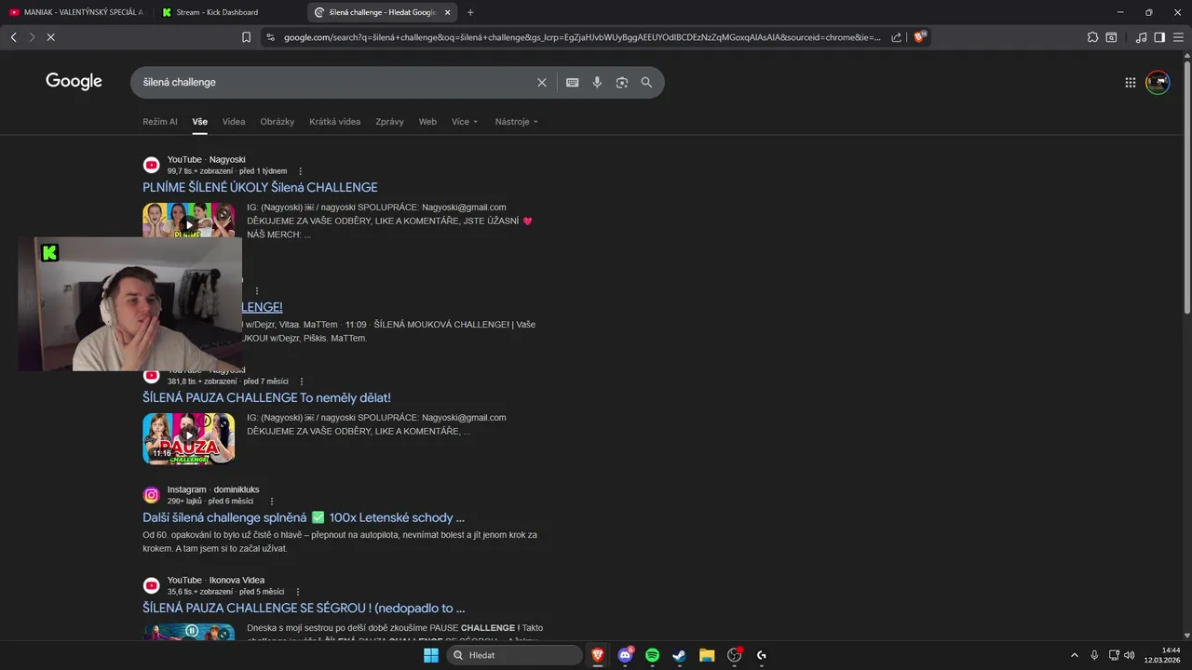This screenshot has height=670, width=1192.
Task: Select the Zprávy results tab
Action: [x=389, y=122]
